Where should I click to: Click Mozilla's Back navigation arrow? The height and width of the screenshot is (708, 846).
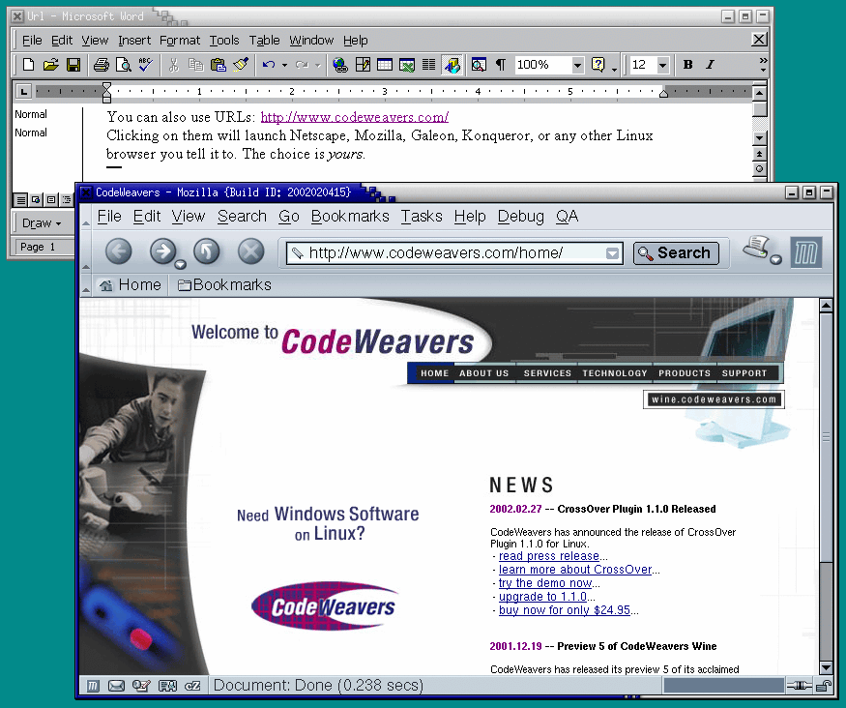(x=118, y=252)
